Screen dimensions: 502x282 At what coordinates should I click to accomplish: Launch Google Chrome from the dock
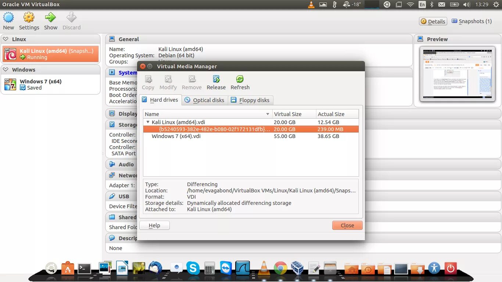280,268
